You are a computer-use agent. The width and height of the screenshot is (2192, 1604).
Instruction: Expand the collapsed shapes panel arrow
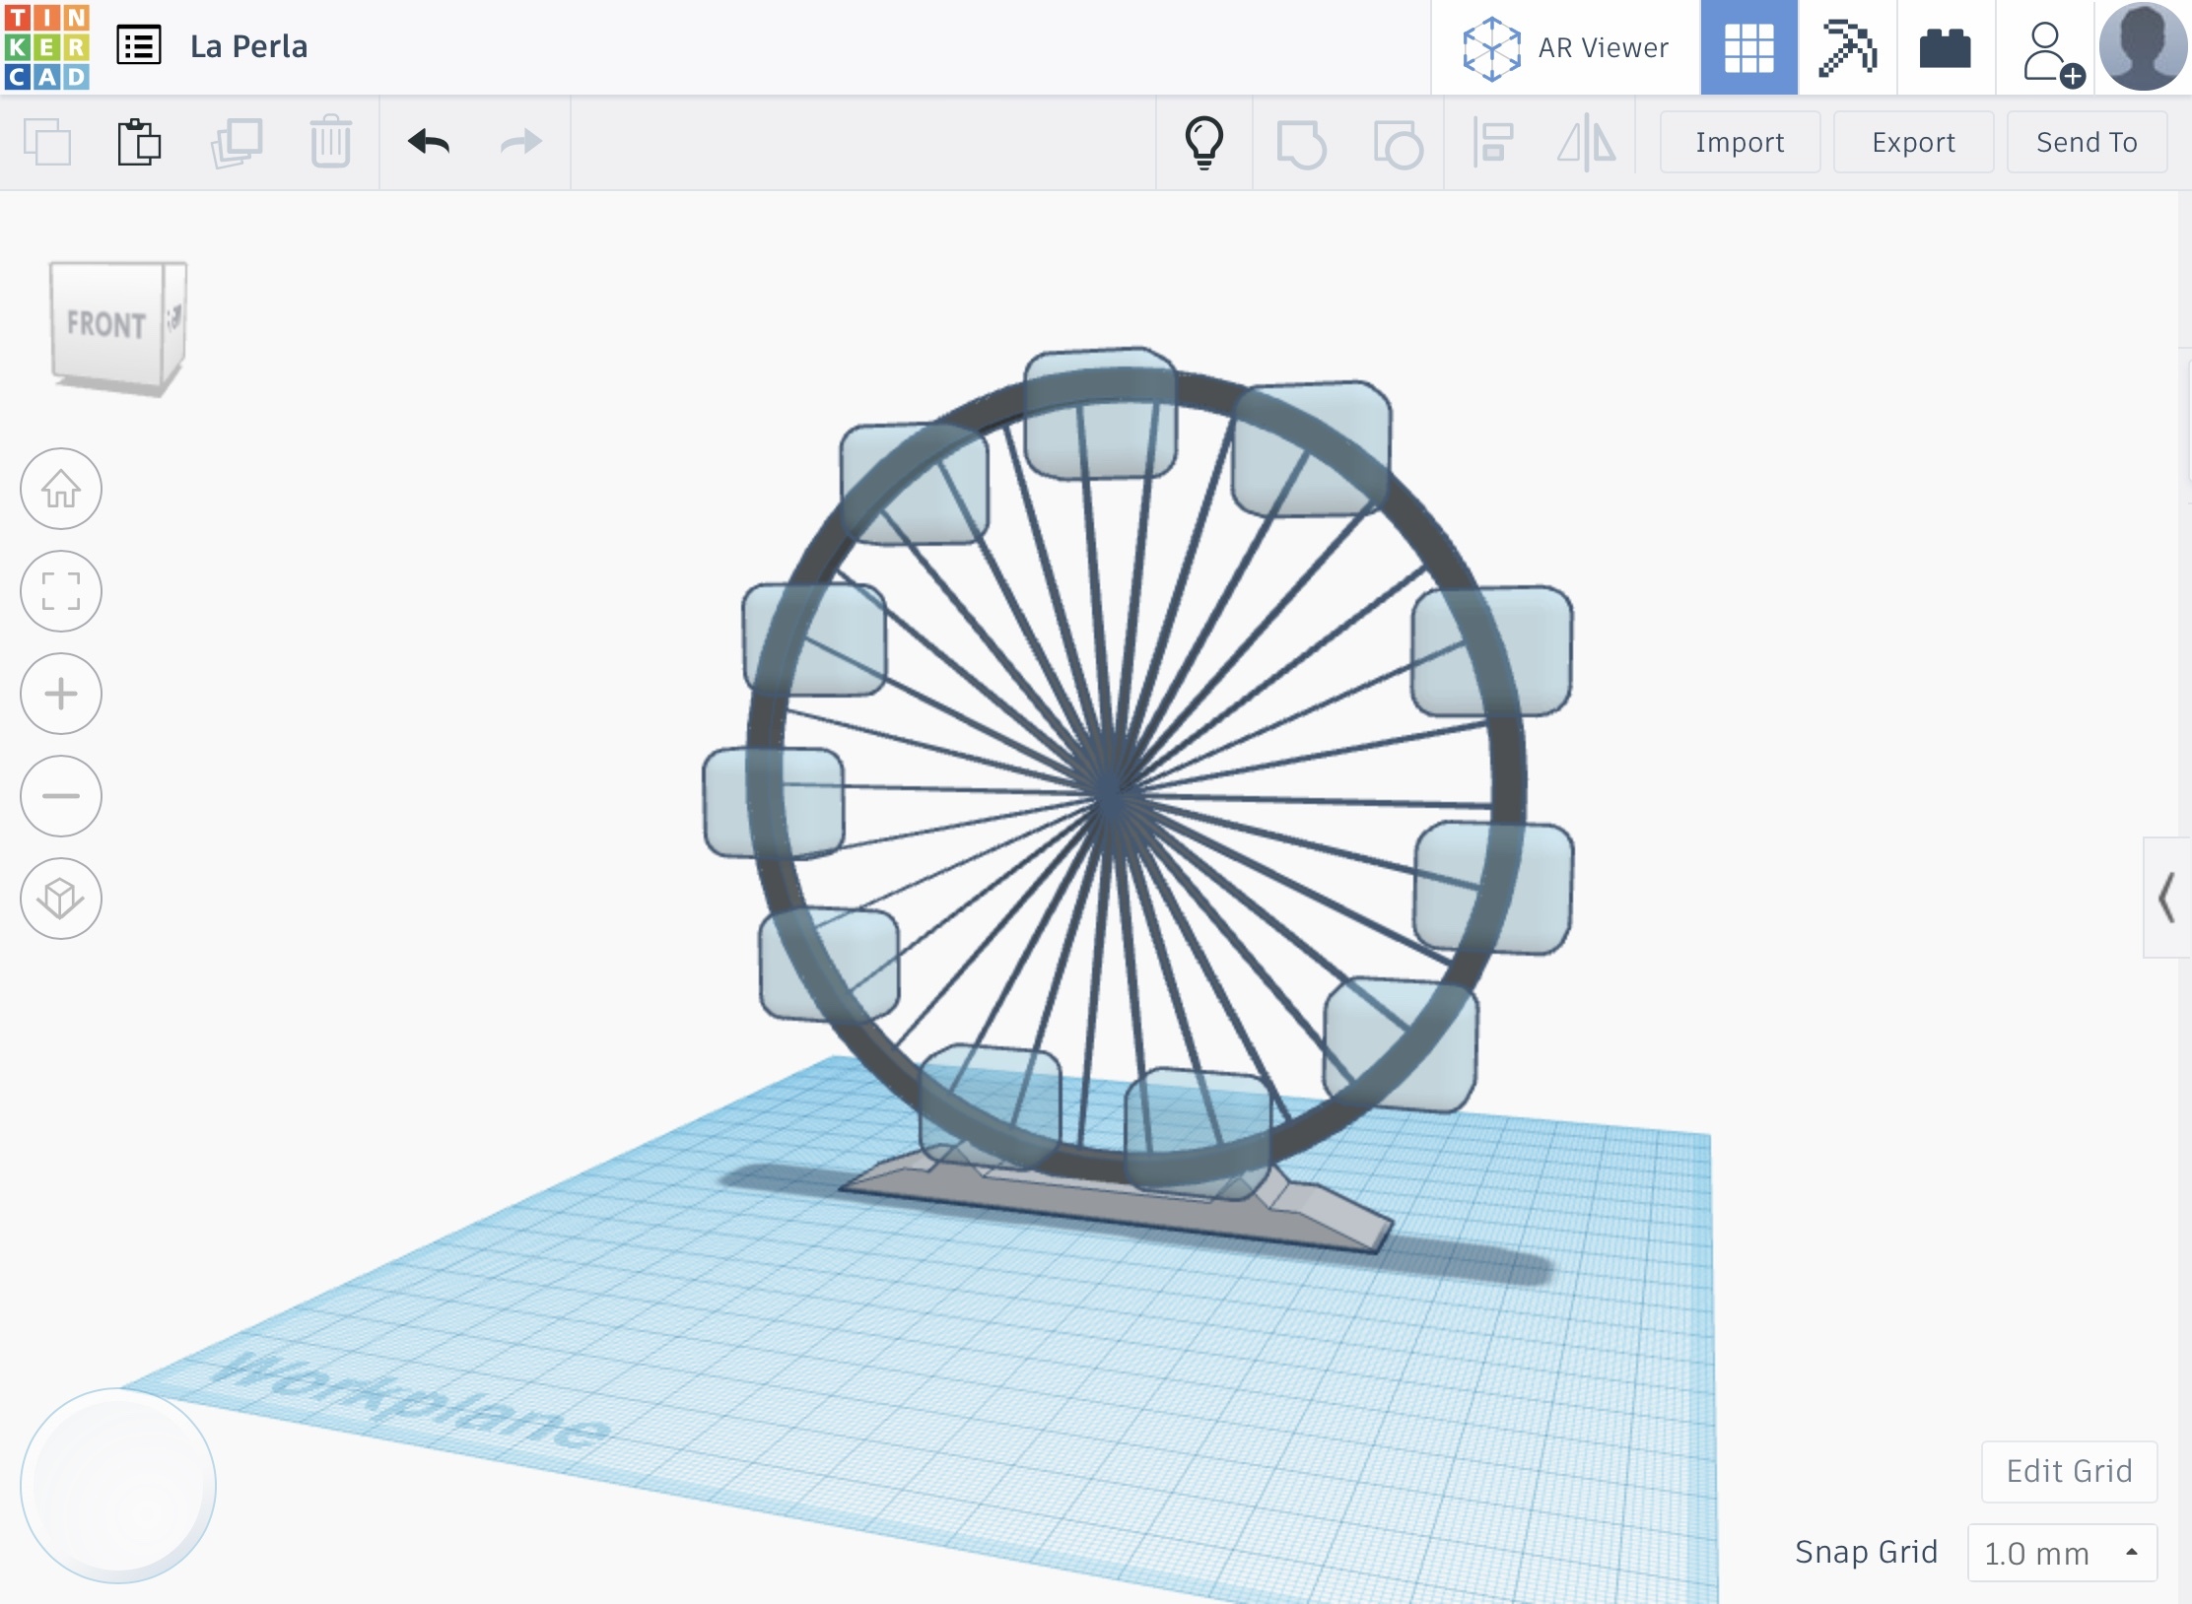coord(2166,898)
